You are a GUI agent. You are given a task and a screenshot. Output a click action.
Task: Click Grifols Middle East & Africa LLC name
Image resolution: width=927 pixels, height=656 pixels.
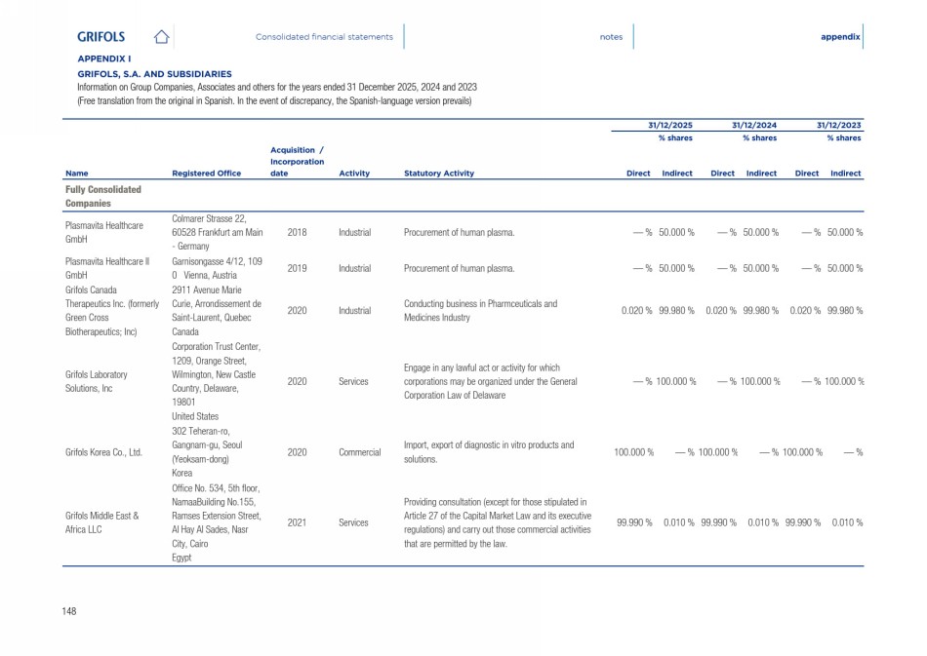(x=101, y=522)
